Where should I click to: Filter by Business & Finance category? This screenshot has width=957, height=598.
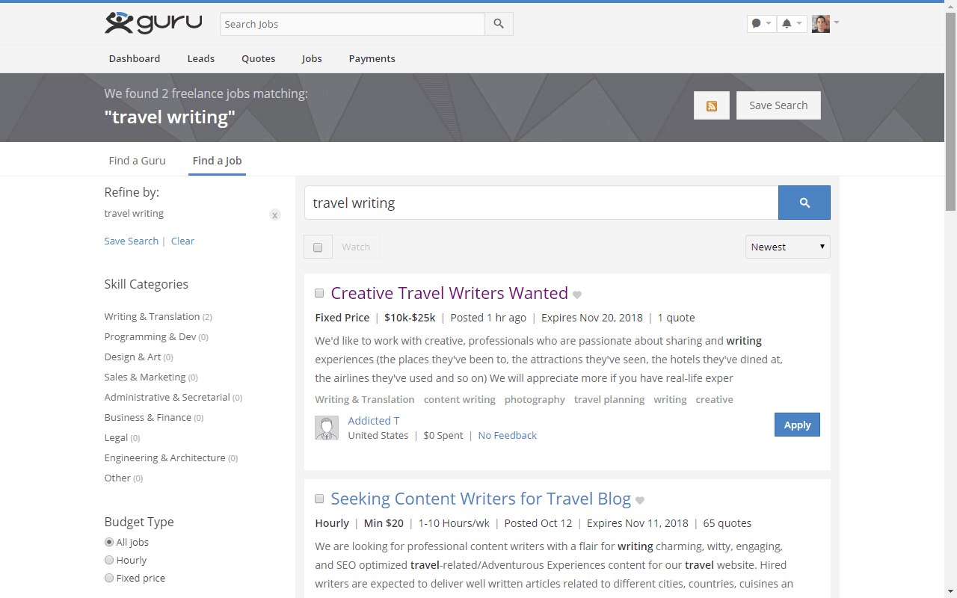(x=148, y=417)
